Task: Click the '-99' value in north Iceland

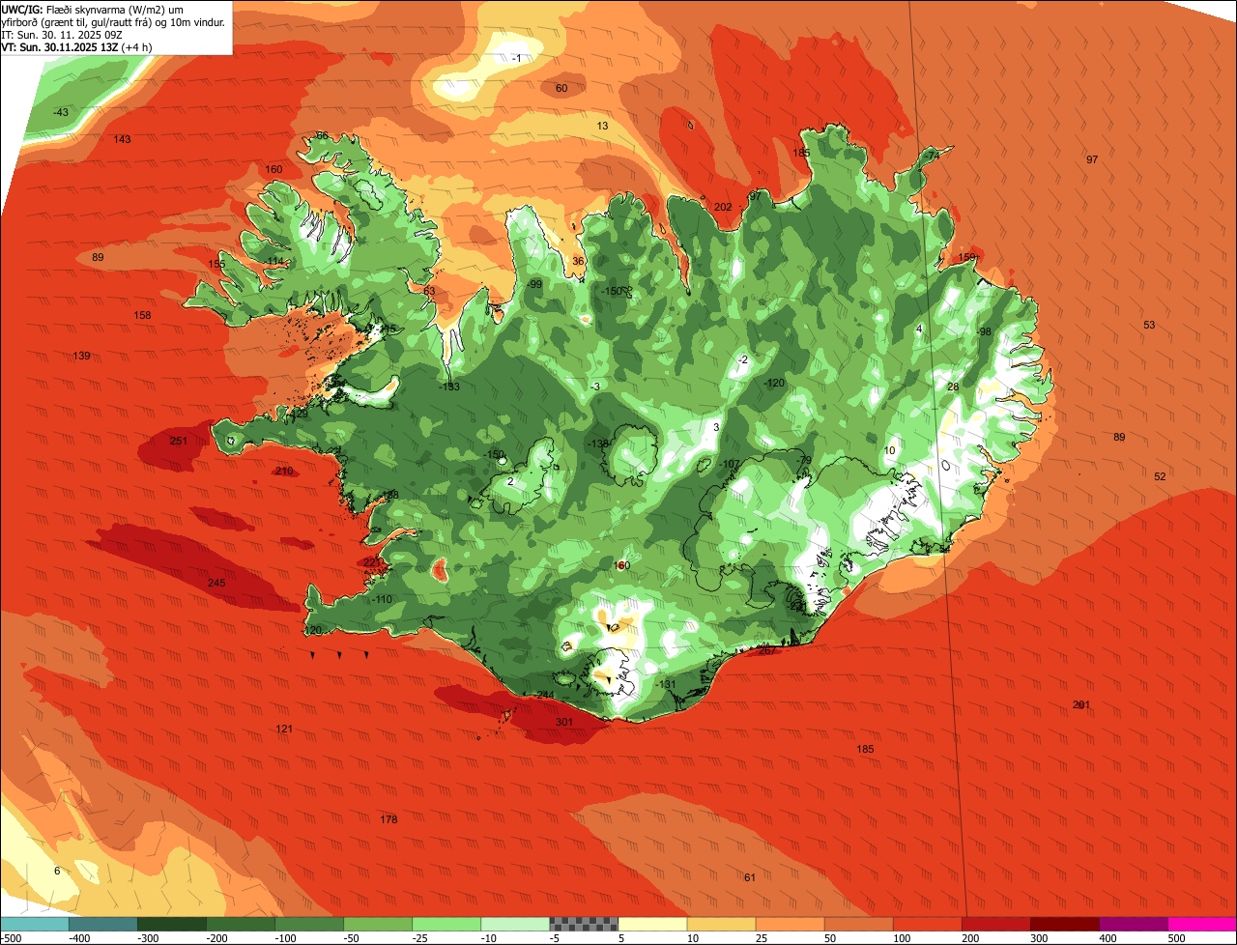Action: coord(533,283)
